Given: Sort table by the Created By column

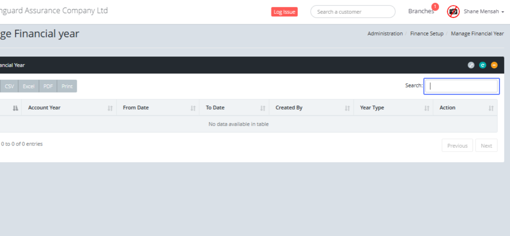Looking at the screenshot, I should (x=311, y=108).
